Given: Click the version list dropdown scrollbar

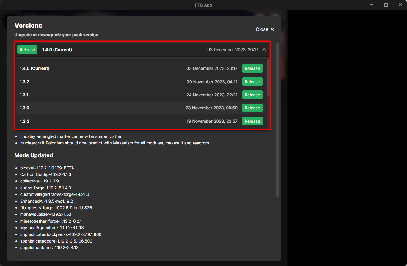Looking at the screenshot, I should [x=268, y=78].
